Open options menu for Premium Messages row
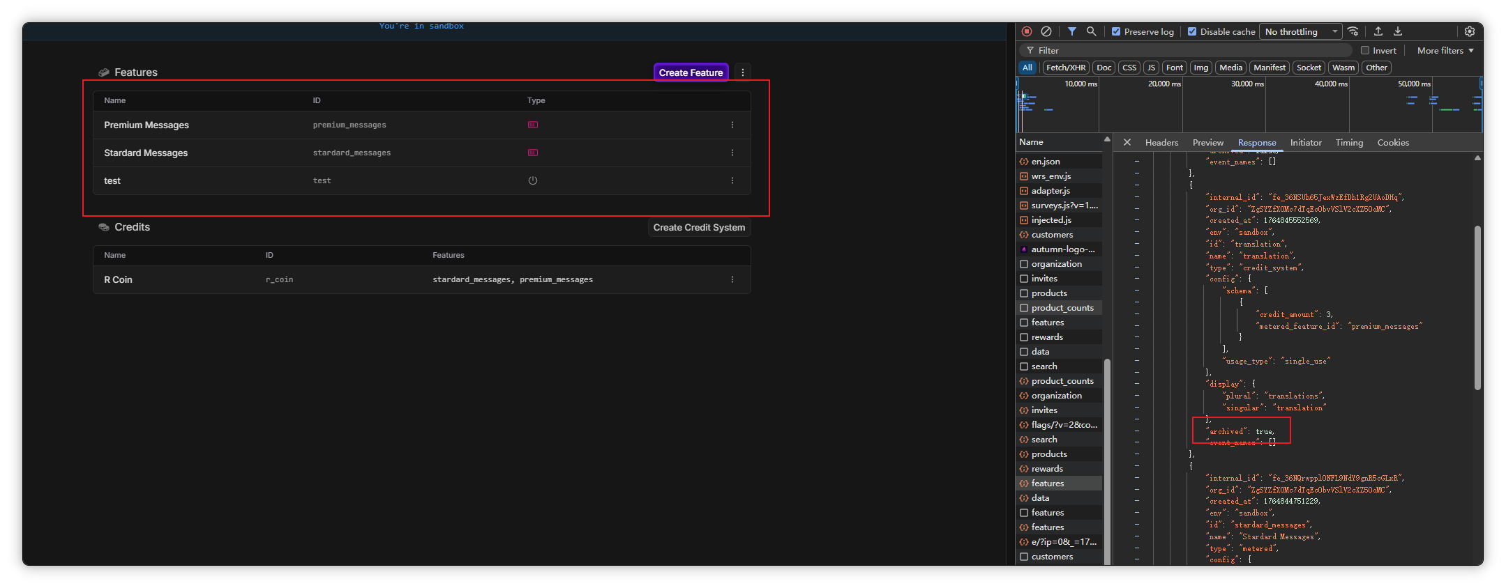The width and height of the screenshot is (1506, 588). click(732, 125)
